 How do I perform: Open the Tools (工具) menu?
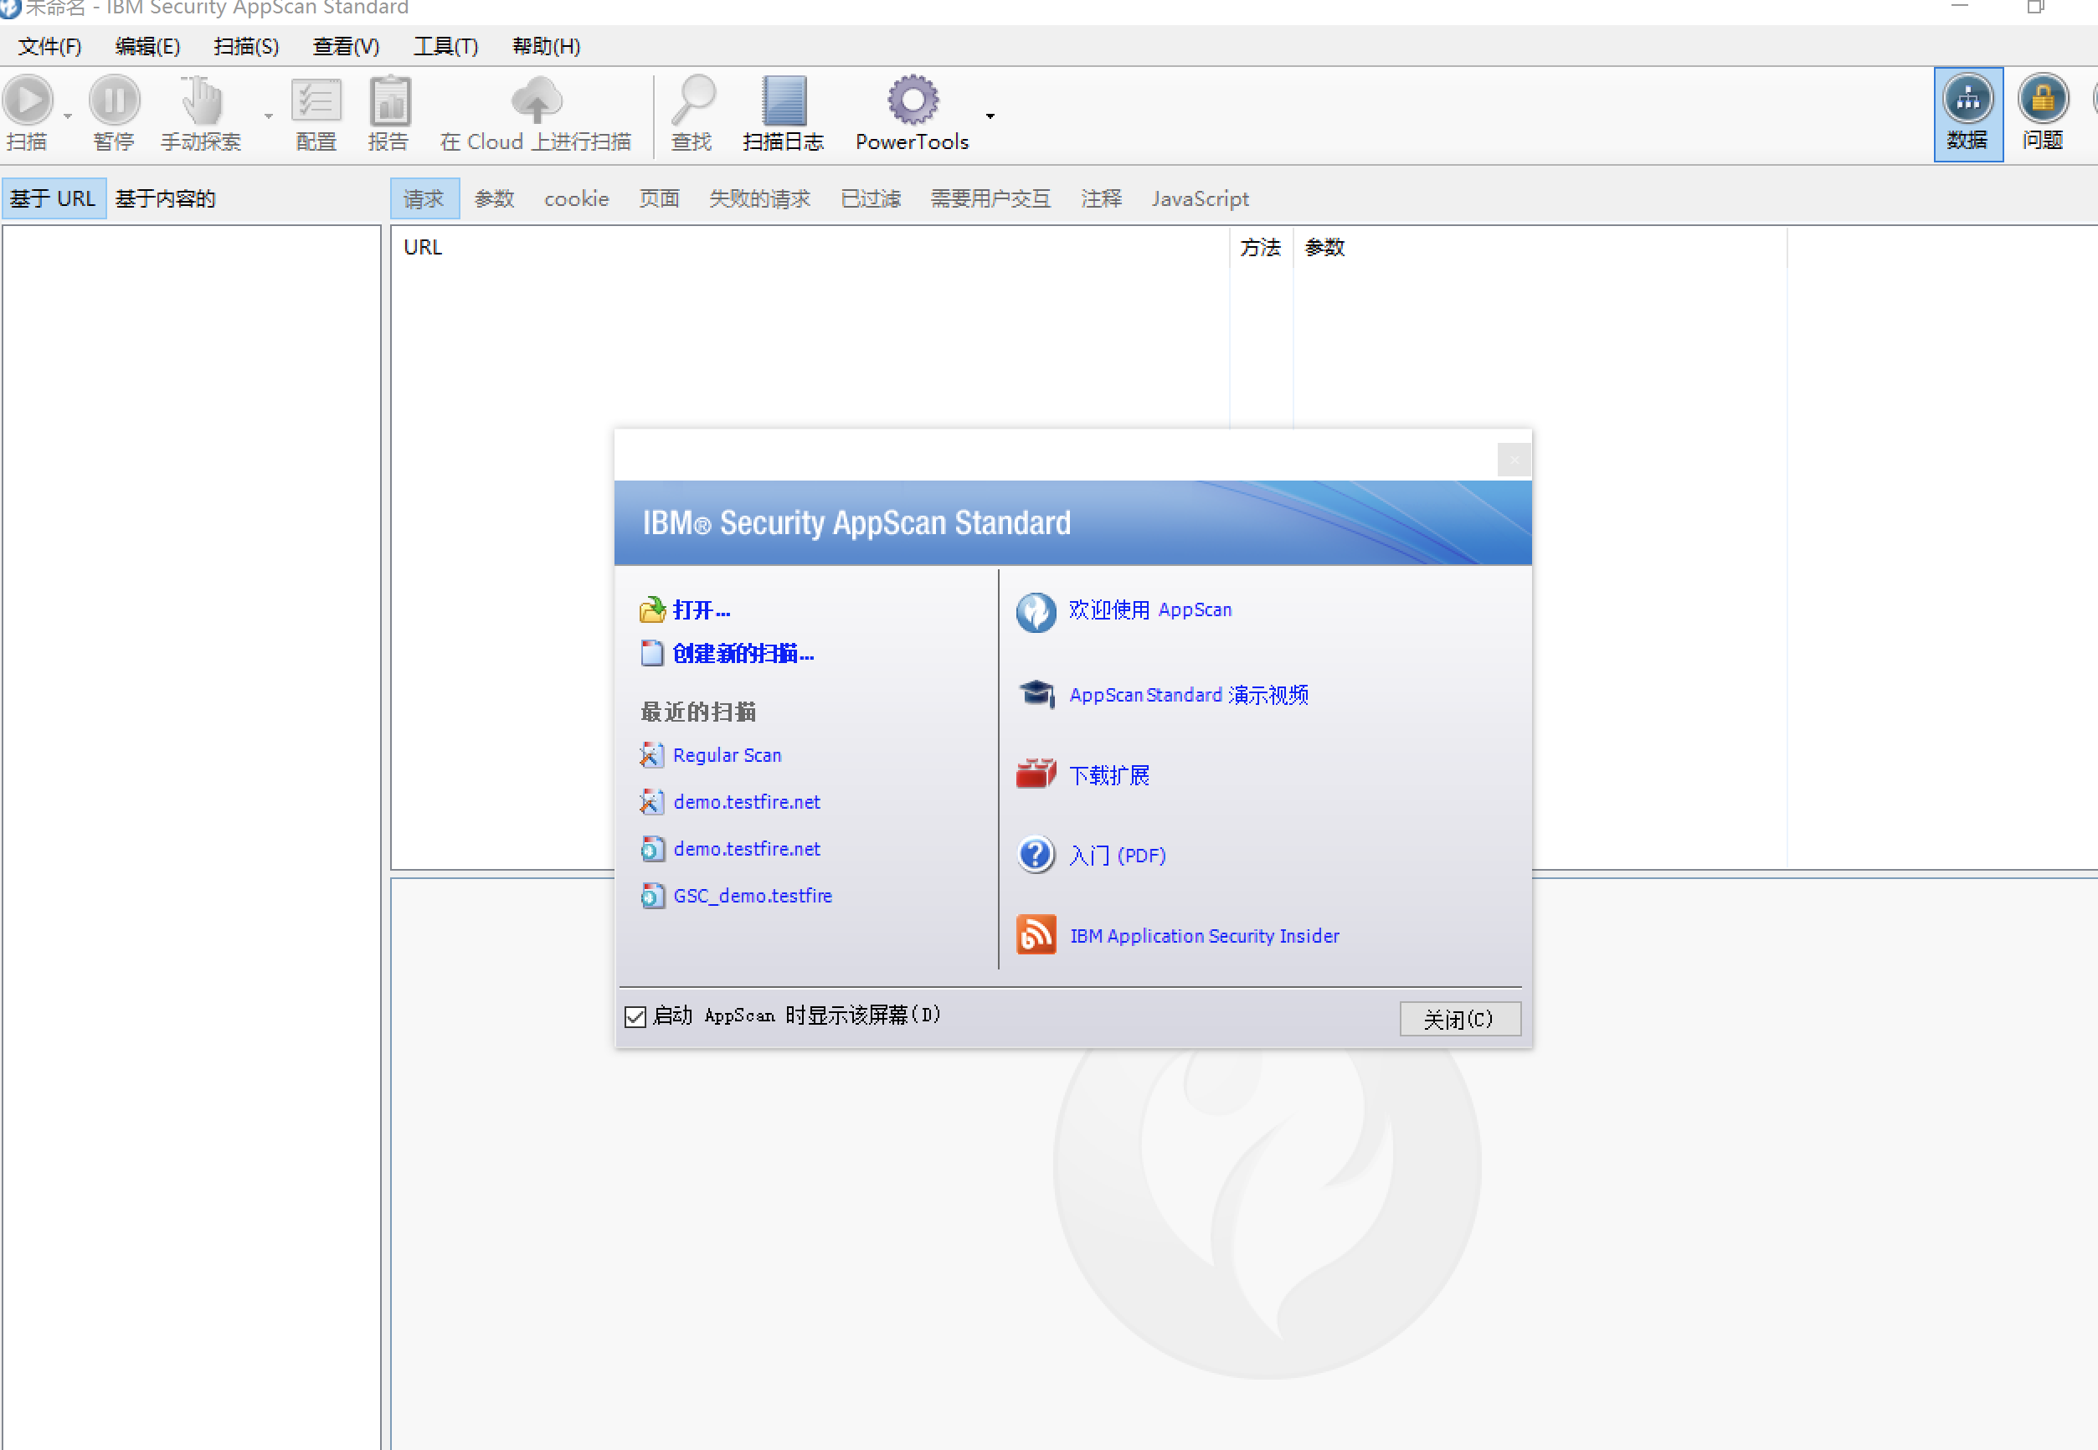(445, 46)
